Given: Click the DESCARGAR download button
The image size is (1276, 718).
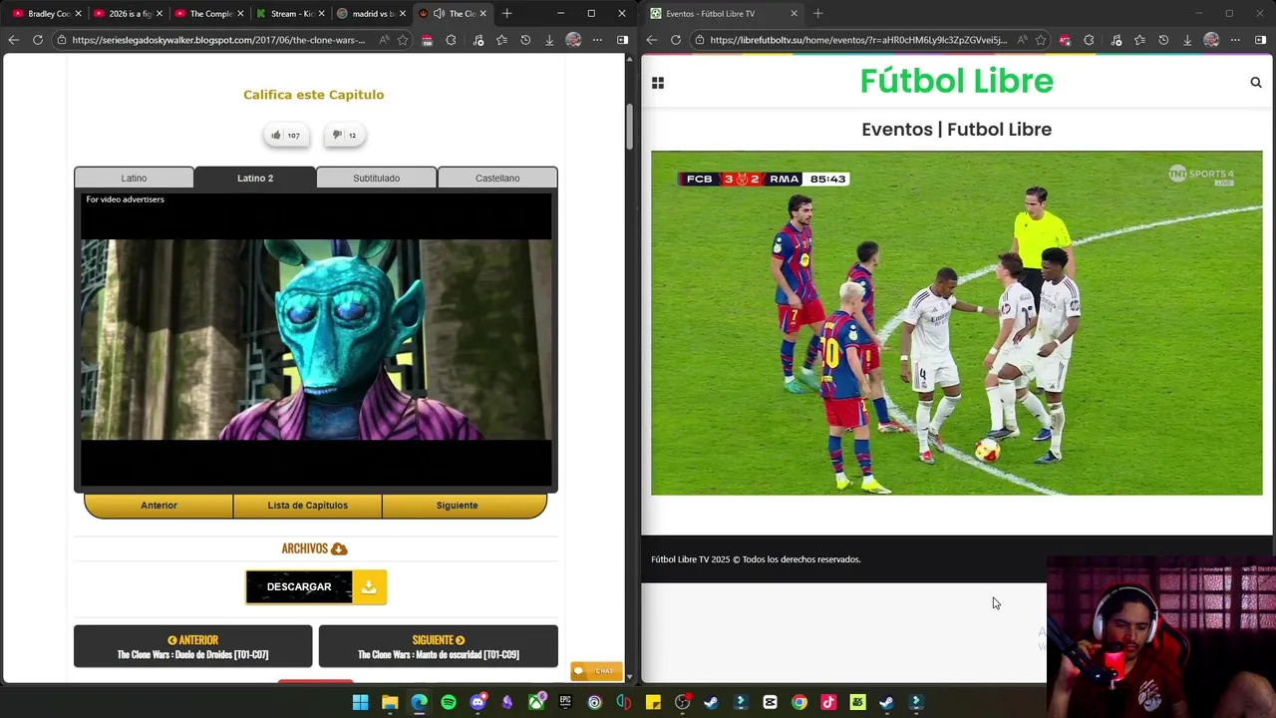Looking at the screenshot, I should (316, 587).
